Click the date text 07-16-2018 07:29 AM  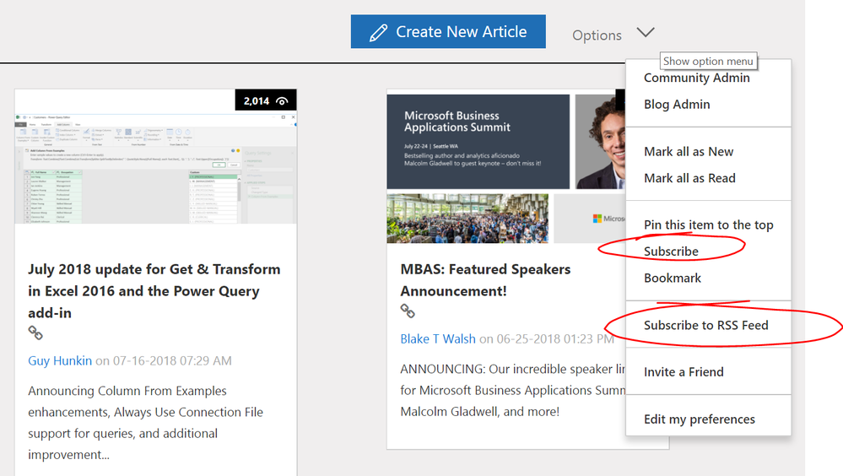pos(172,361)
